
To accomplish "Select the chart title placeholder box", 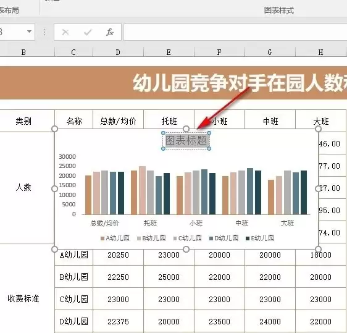I will [186, 141].
